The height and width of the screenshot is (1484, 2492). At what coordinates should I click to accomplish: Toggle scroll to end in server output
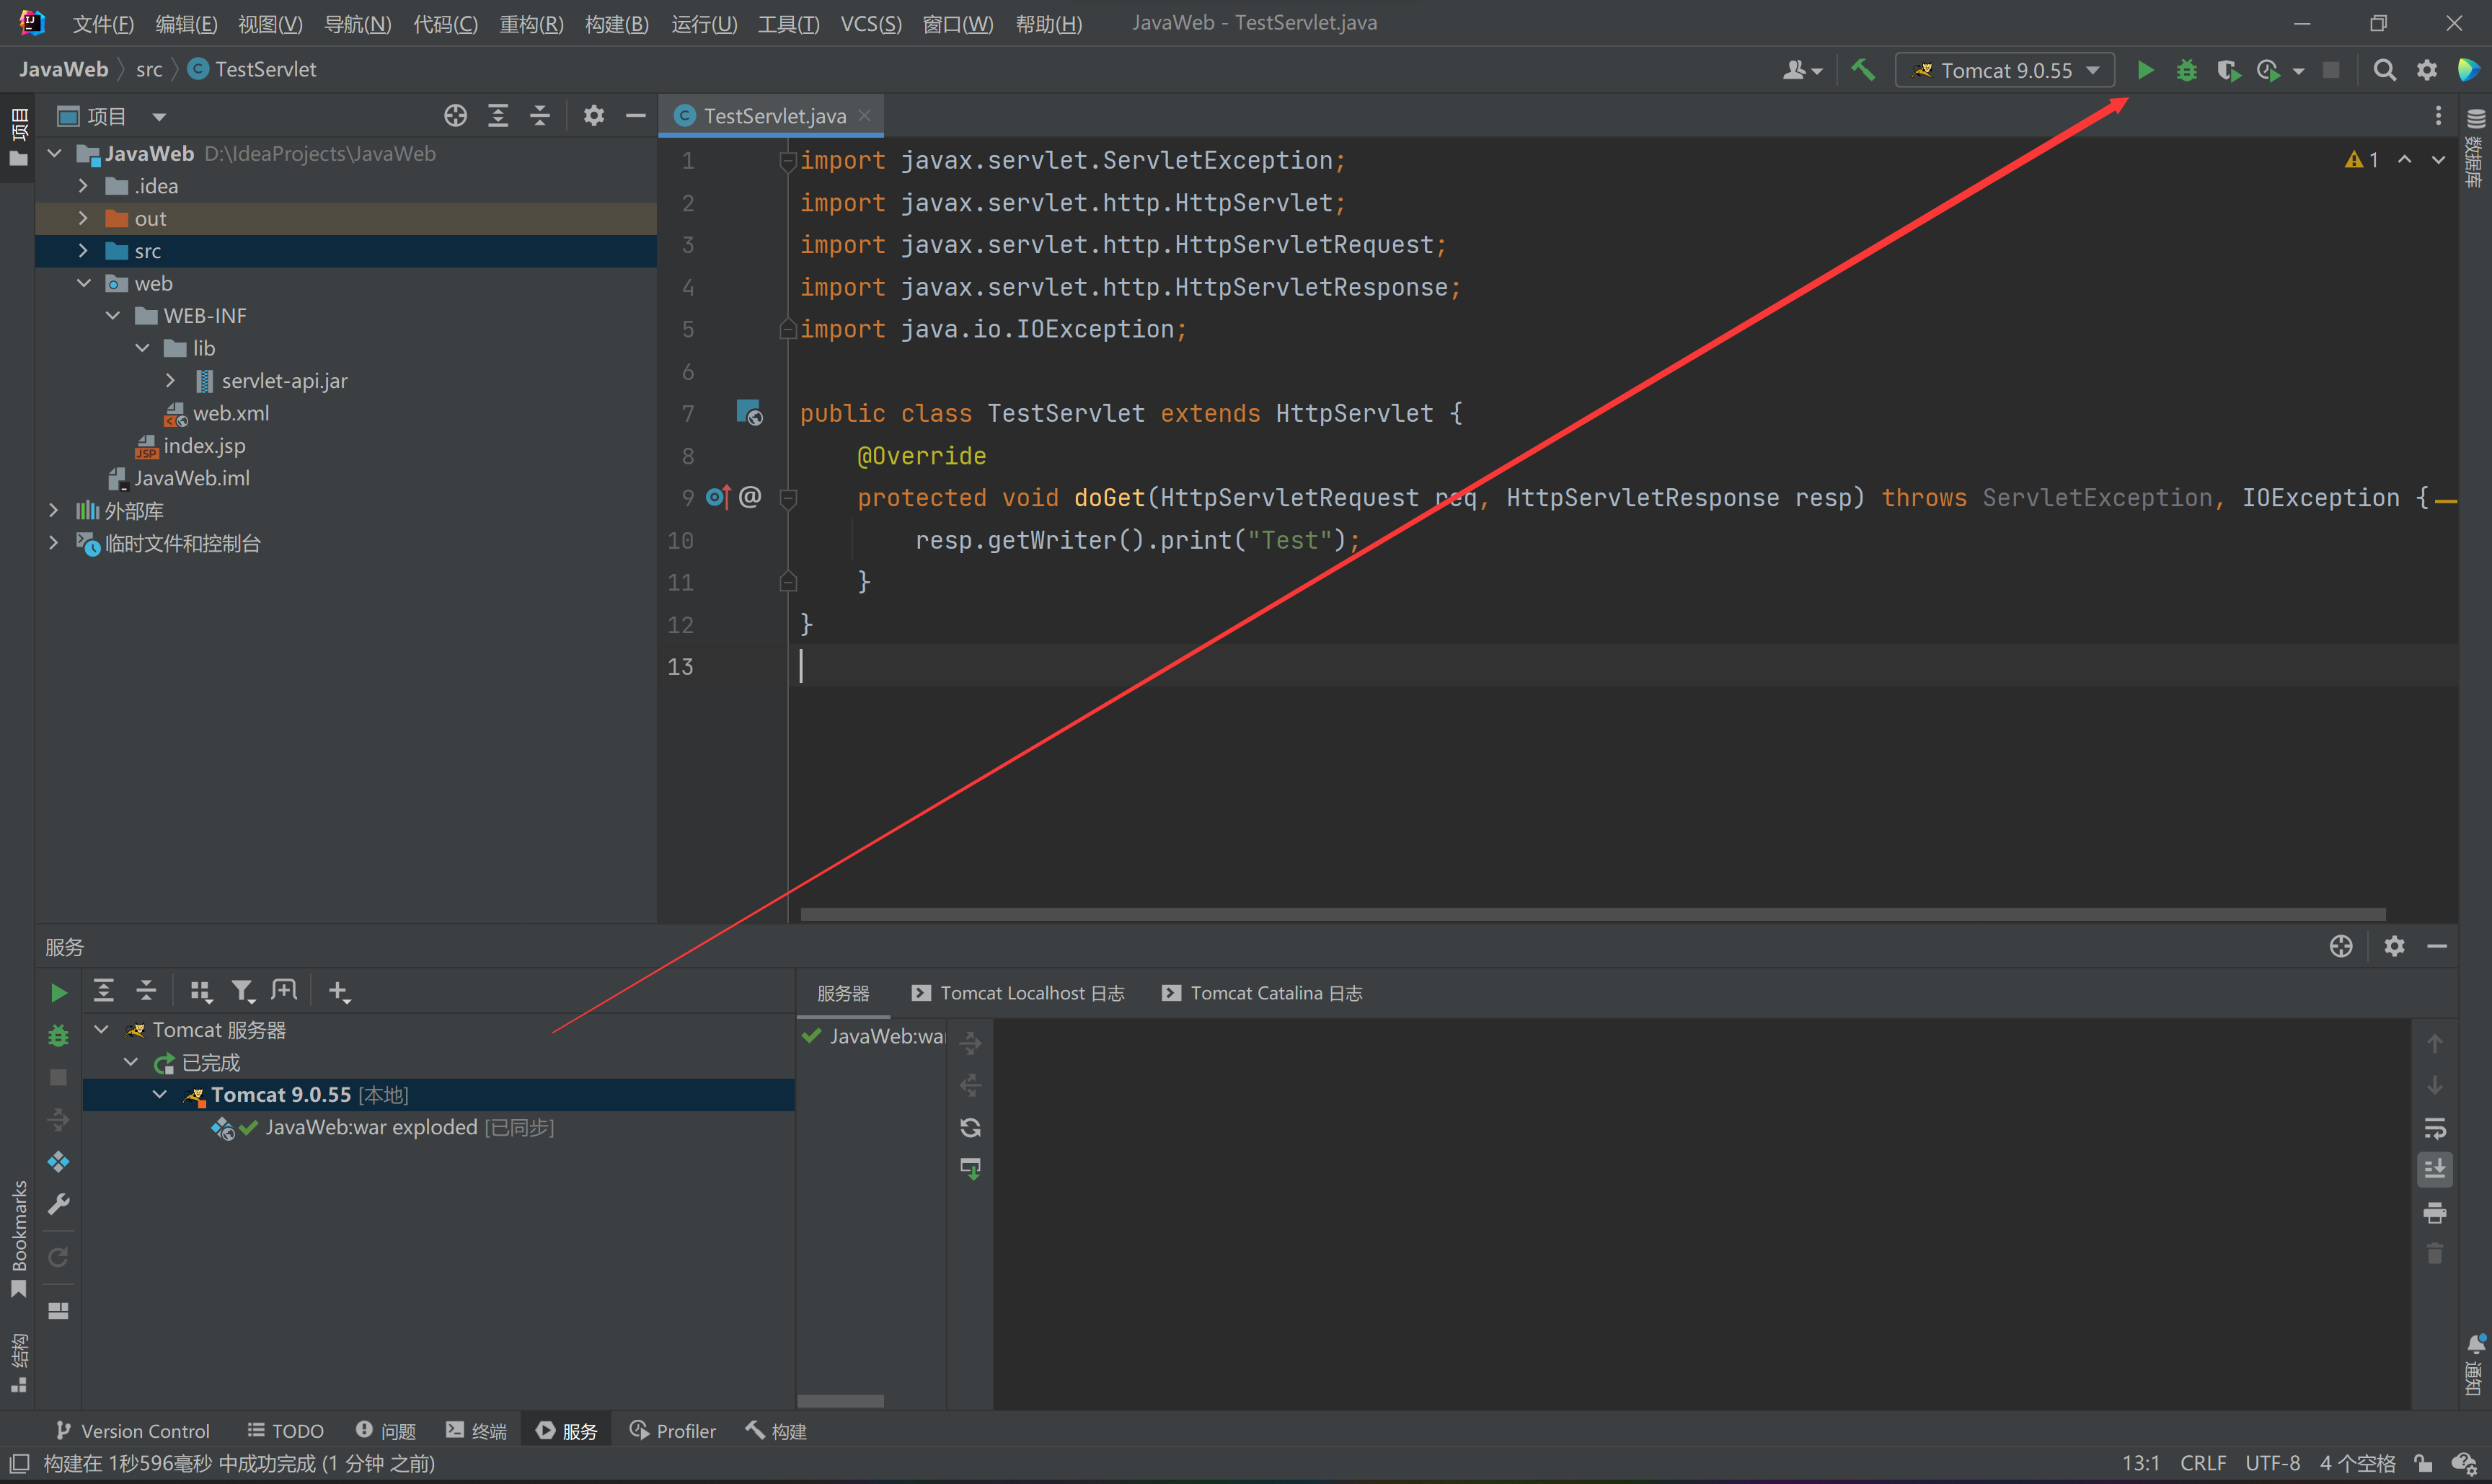(x=2435, y=1169)
